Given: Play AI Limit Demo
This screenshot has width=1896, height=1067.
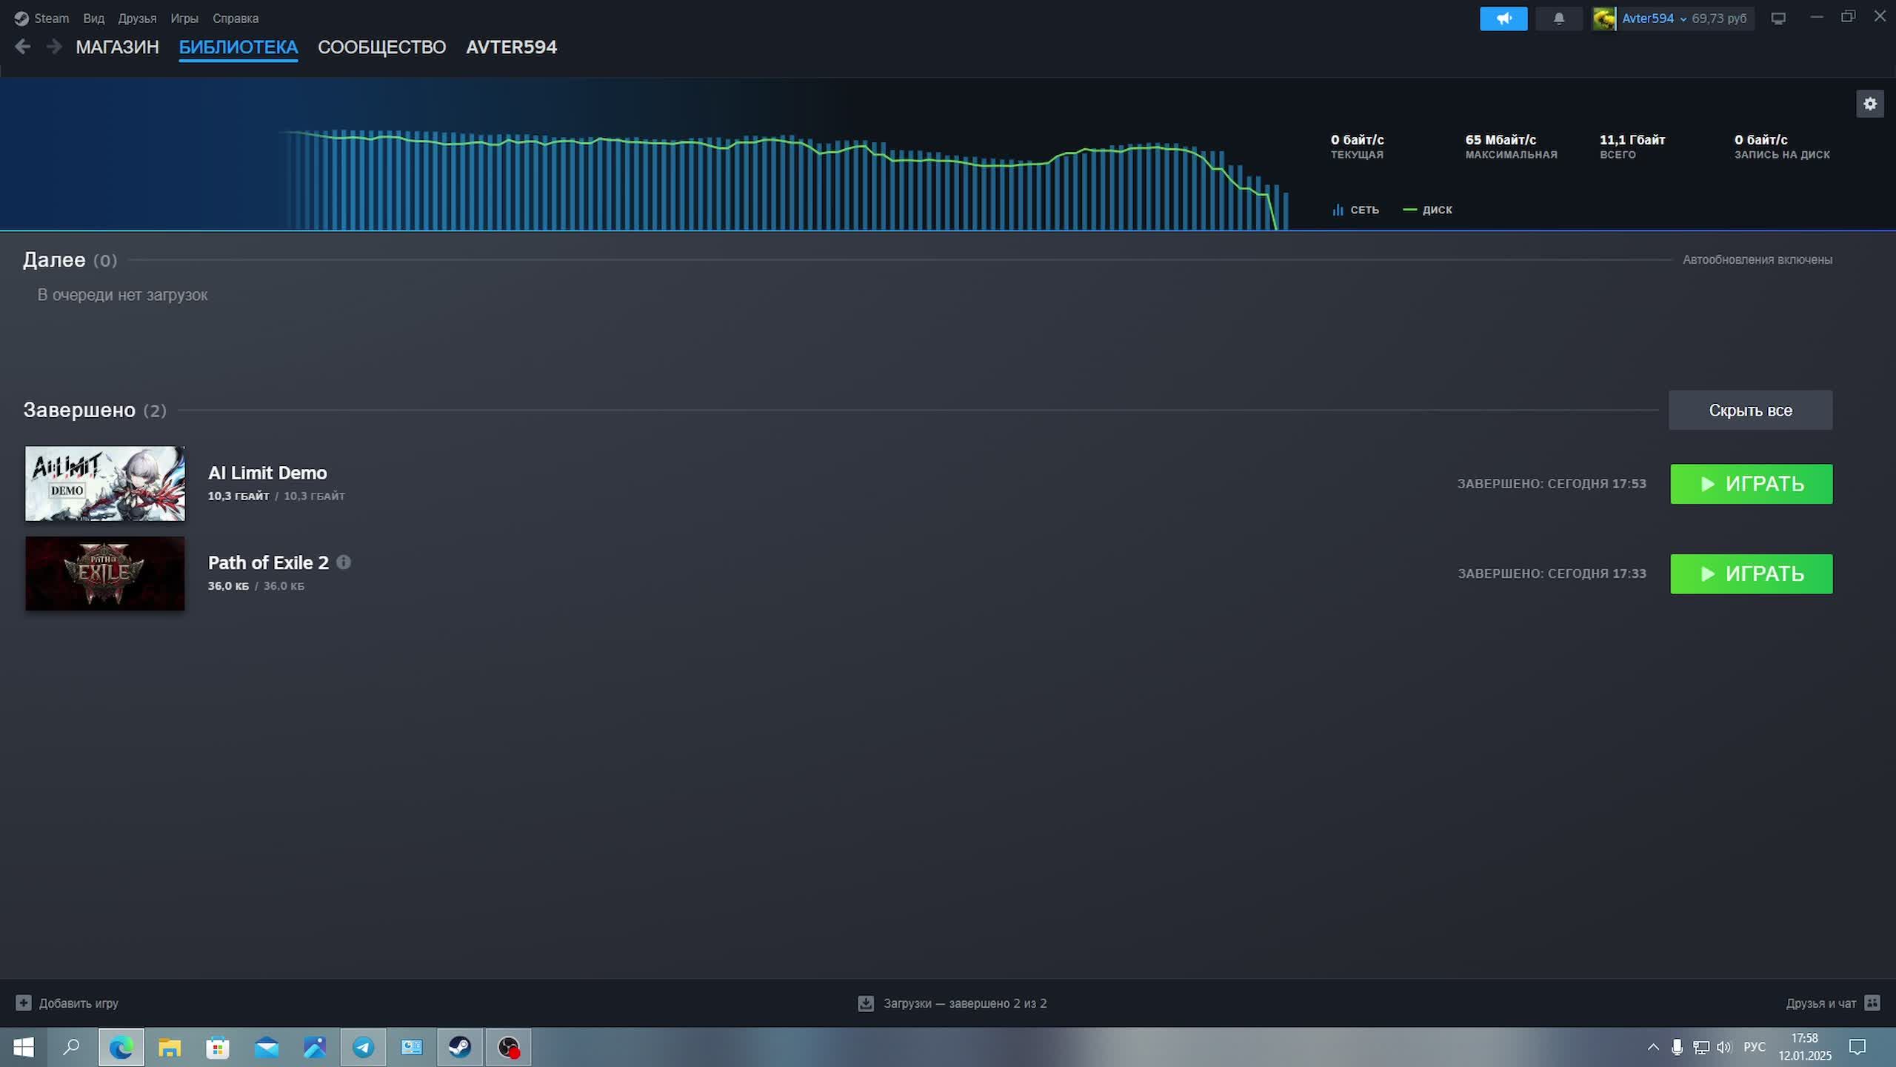Looking at the screenshot, I should click(1751, 484).
